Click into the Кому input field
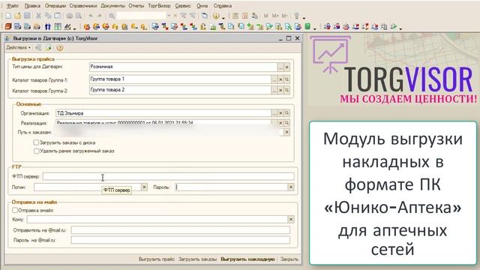This screenshot has width=480, height=270. 157,219
